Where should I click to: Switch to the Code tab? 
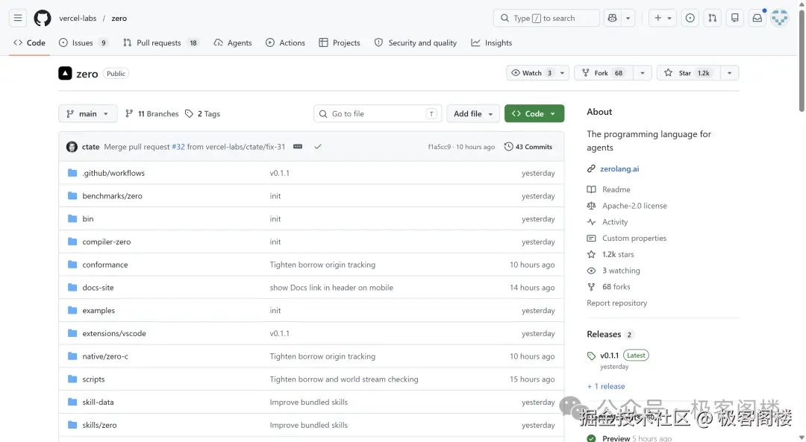(x=29, y=42)
